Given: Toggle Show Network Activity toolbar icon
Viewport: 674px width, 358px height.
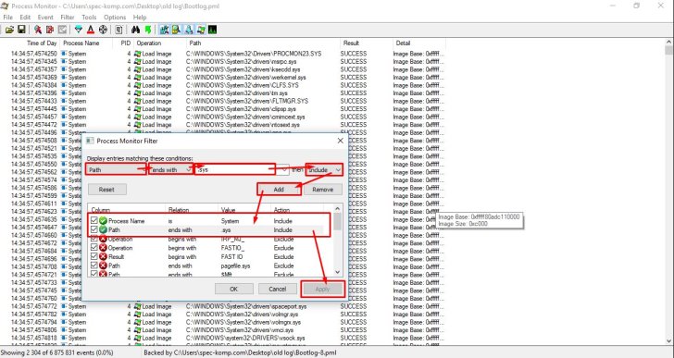Looking at the screenshot, I should pyautogui.click(x=188, y=30).
